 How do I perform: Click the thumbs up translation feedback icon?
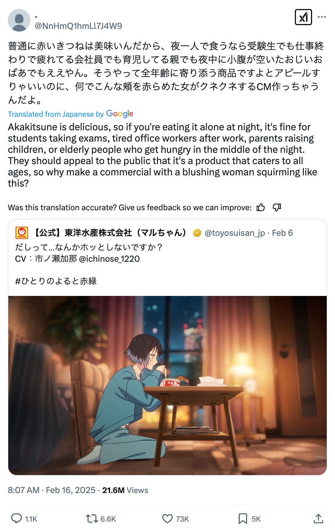261,207
